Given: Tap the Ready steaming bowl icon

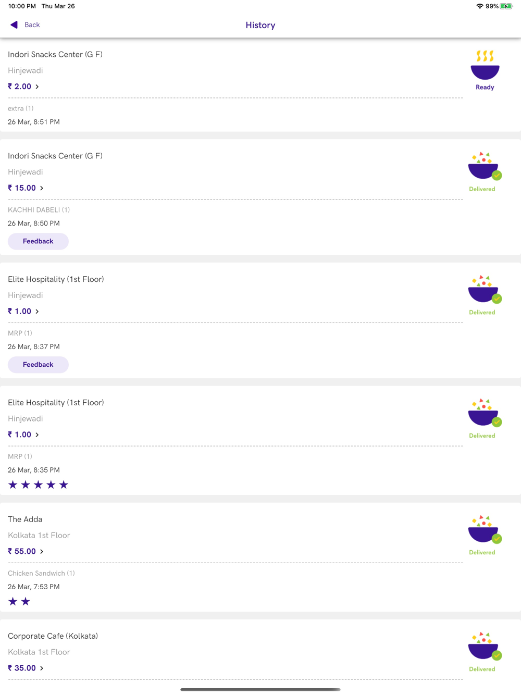Looking at the screenshot, I should click(485, 66).
